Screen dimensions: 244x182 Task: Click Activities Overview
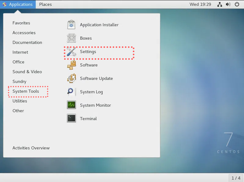[31, 148]
